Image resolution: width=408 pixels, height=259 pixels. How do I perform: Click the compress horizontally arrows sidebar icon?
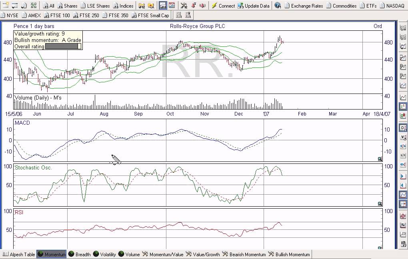(403, 155)
